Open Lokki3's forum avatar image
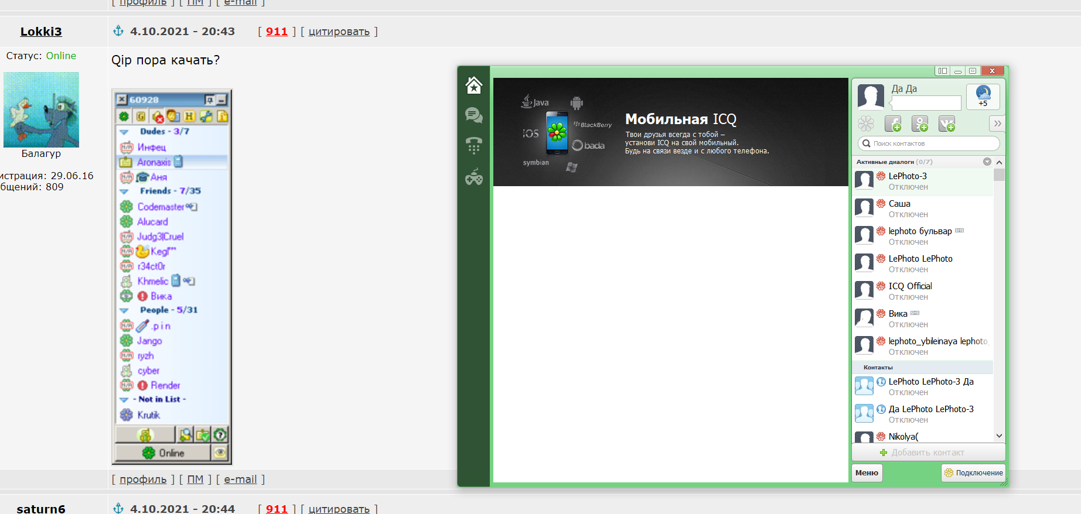 pos(41,109)
